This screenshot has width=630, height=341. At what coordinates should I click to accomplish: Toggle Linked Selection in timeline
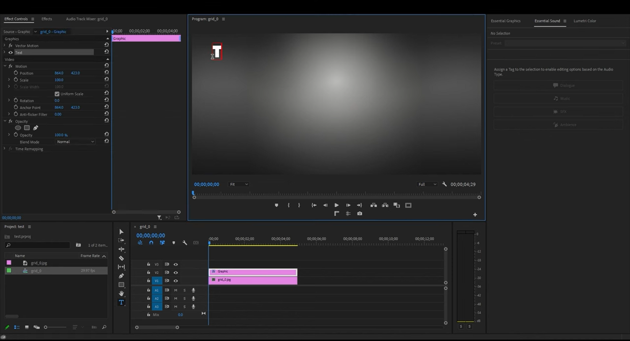(x=162, y=243)
